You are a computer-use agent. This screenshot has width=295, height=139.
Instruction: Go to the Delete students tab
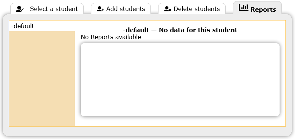pyautogui.click(x=192, y=9)
